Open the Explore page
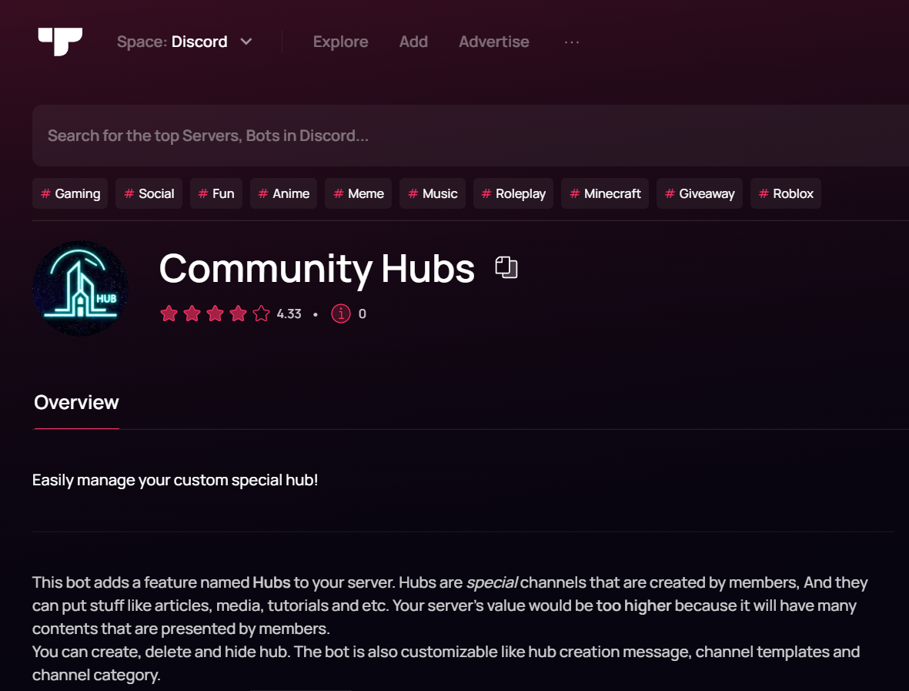909x691 pixels. tap(340, 42)
